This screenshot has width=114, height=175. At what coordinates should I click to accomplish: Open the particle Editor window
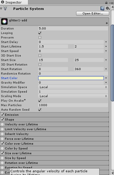[x=93, y=14]
